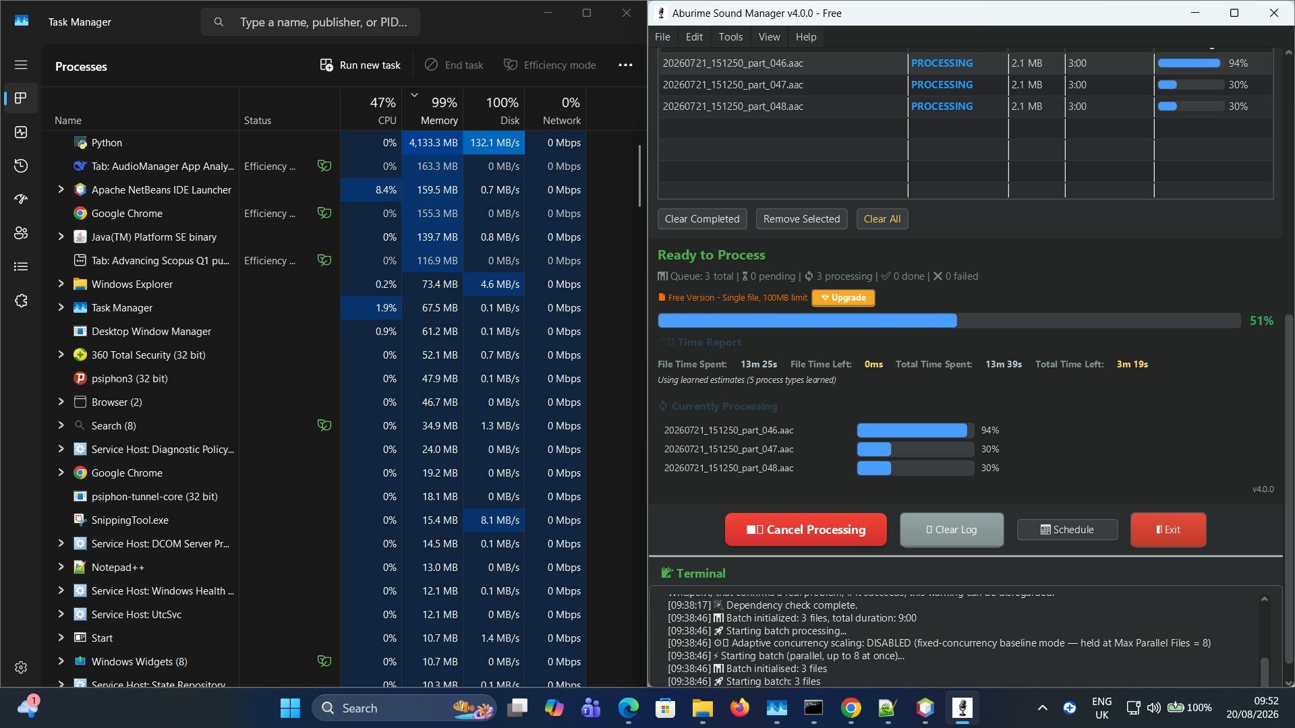Click the red Exit button
Viewport: 1295px width, 728px height.
click(x=1168, y=530)
